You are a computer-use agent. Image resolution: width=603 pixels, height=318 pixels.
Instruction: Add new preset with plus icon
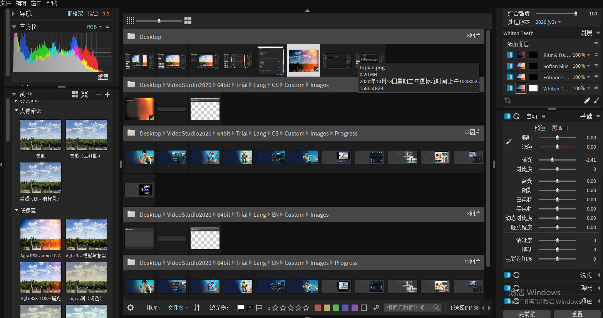107,94
